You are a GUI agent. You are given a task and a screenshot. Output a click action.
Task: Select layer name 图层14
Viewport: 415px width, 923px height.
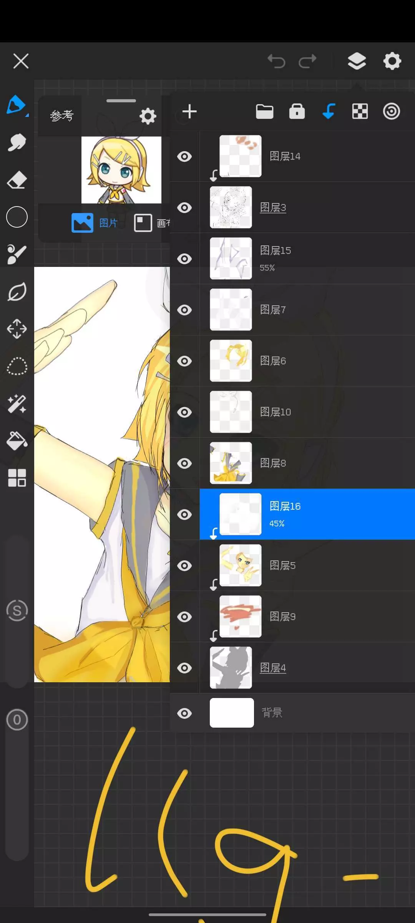click(x=285, y=157)
